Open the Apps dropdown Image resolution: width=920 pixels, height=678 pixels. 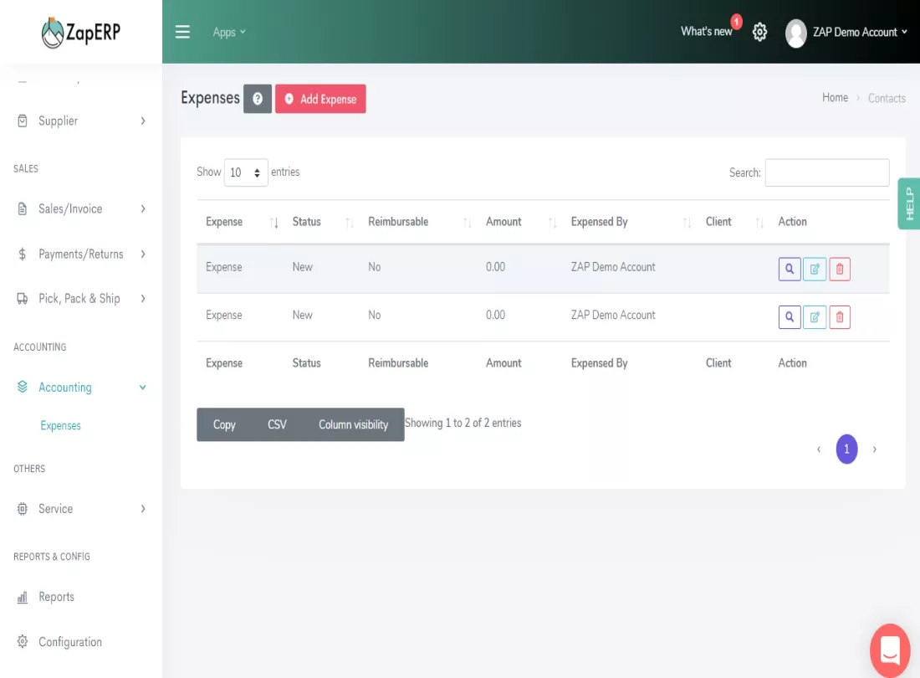[x=229, y=33]
